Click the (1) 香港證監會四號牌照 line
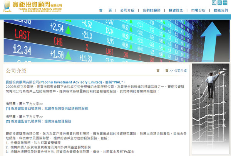Viewport: 231px width, 156px height. tap(47, 108)
